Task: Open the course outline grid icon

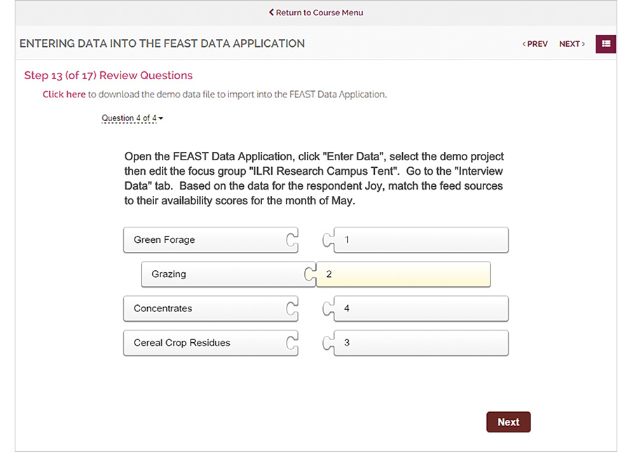Action: pyautogui.click(x=606, y=43)
